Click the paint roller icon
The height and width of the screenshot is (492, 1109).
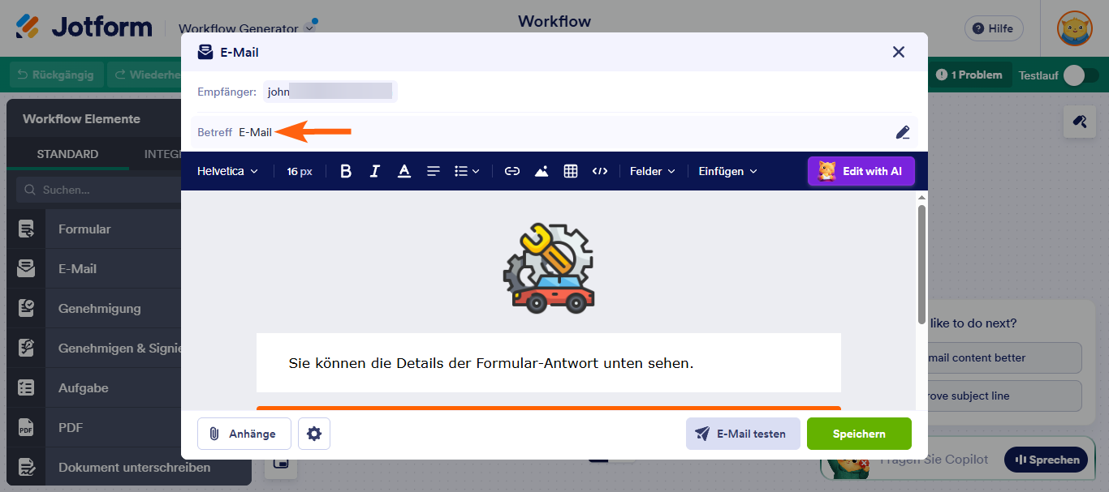coord(1079,122)
